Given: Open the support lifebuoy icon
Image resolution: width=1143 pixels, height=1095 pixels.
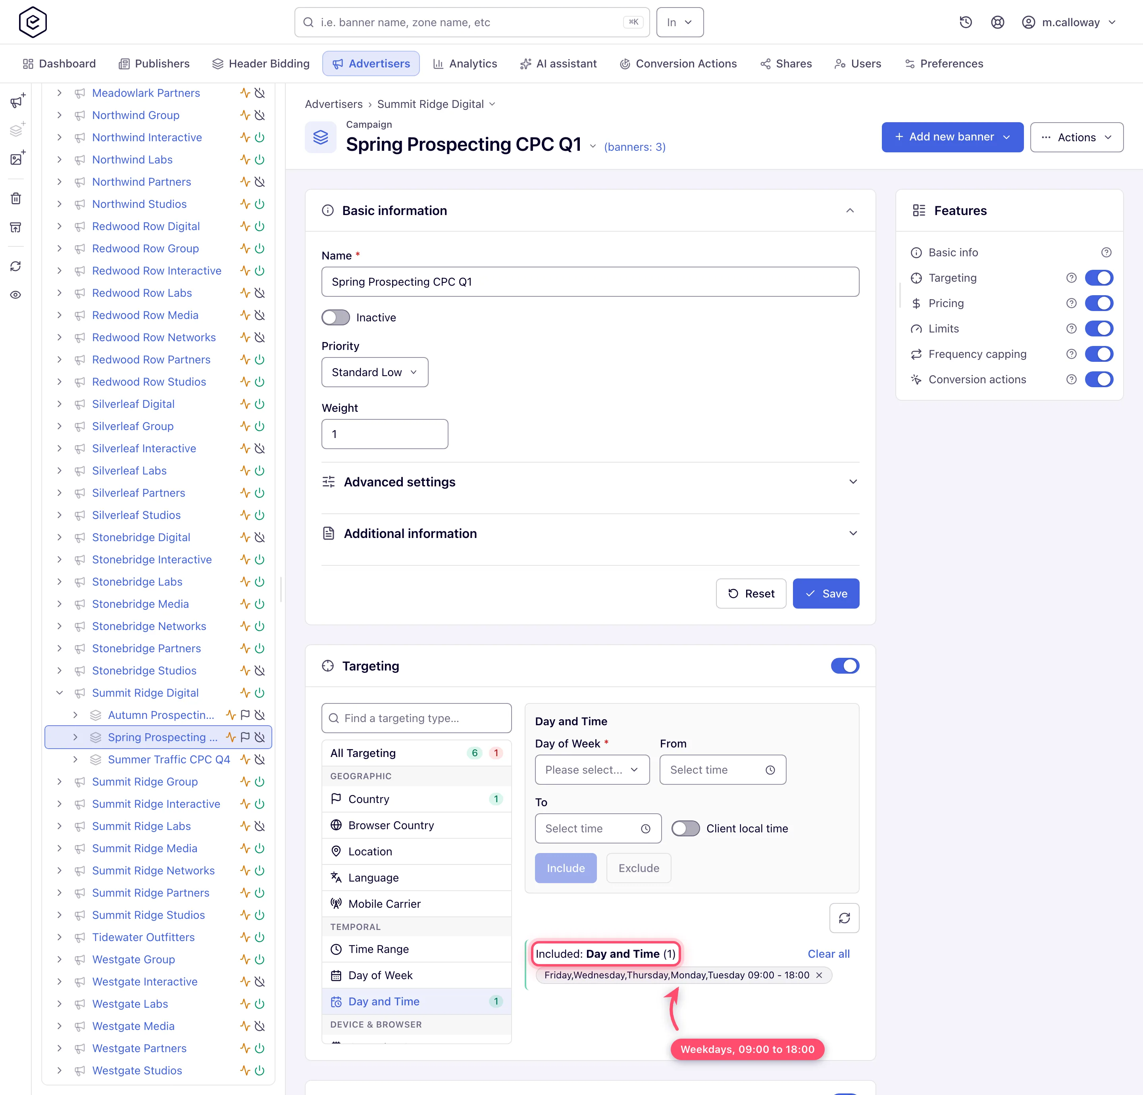Looking at the screenshot, I should point(997,22).
